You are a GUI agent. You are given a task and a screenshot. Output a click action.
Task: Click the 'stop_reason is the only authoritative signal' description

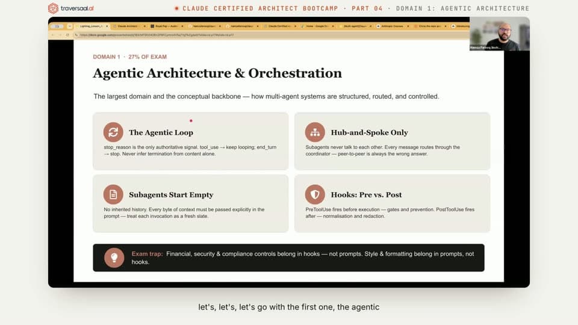pyautogui.click(x=190, y=150)
